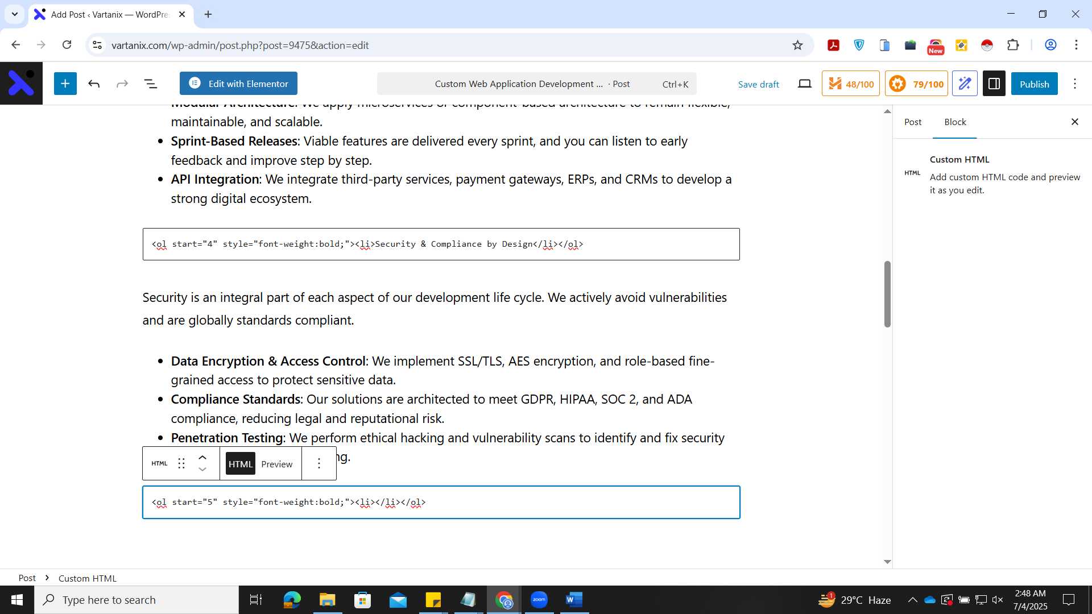1092x614 pixels.
Task: Open the 79/100 score panel
Action: (x=916, y=84)
